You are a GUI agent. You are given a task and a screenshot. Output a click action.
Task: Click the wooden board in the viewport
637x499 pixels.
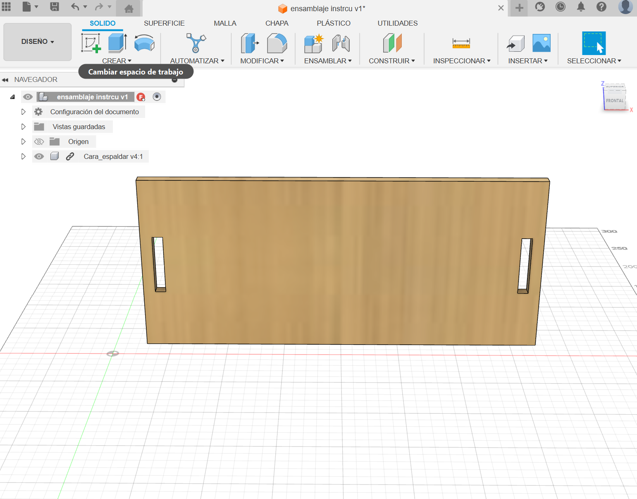click(x=342, y=261)
